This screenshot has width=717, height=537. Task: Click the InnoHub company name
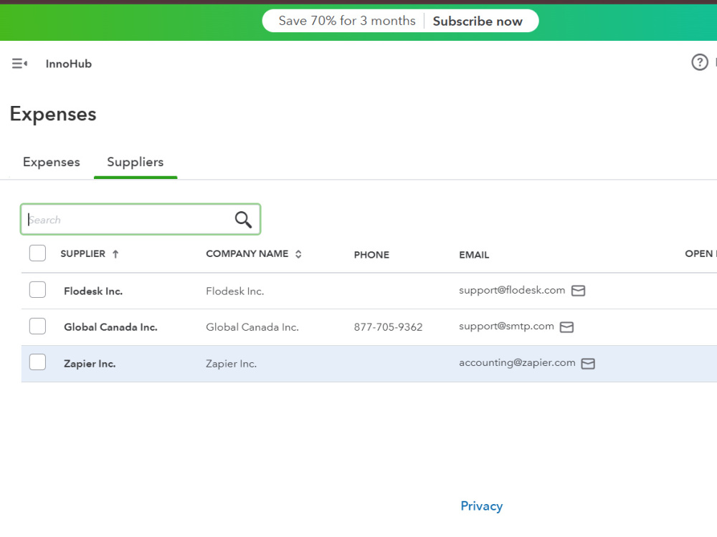pos(69,64)
